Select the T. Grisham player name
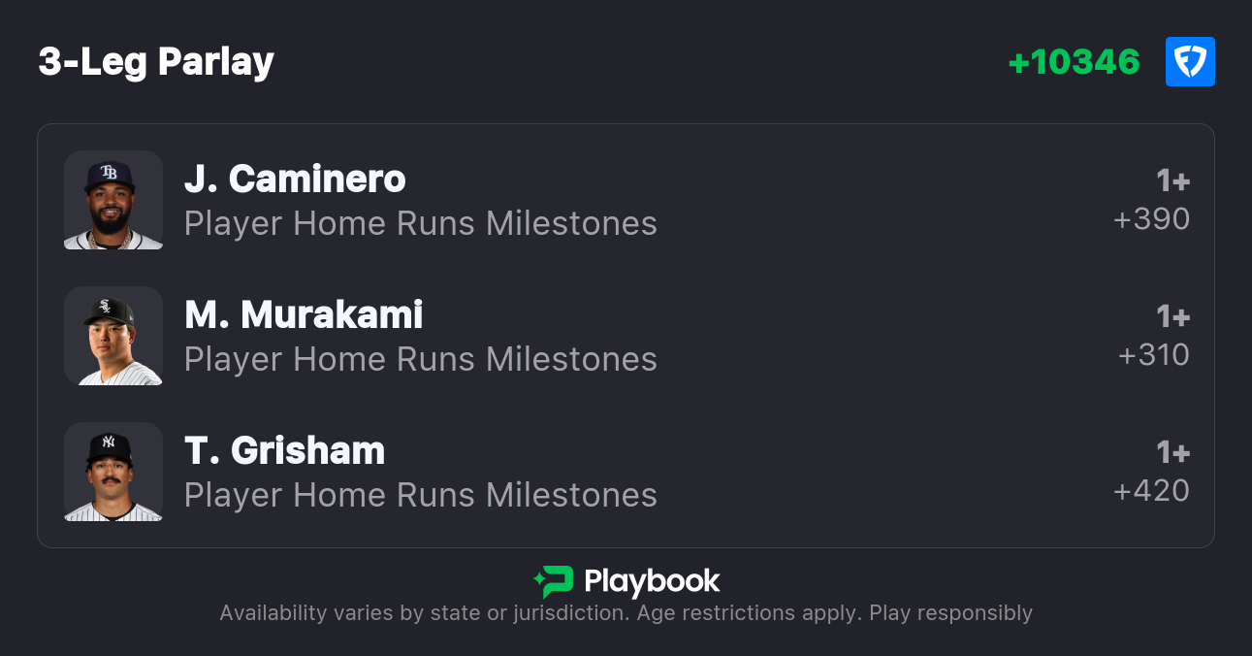The width and height of the screenshot is (1252, 656). (284, 450)
